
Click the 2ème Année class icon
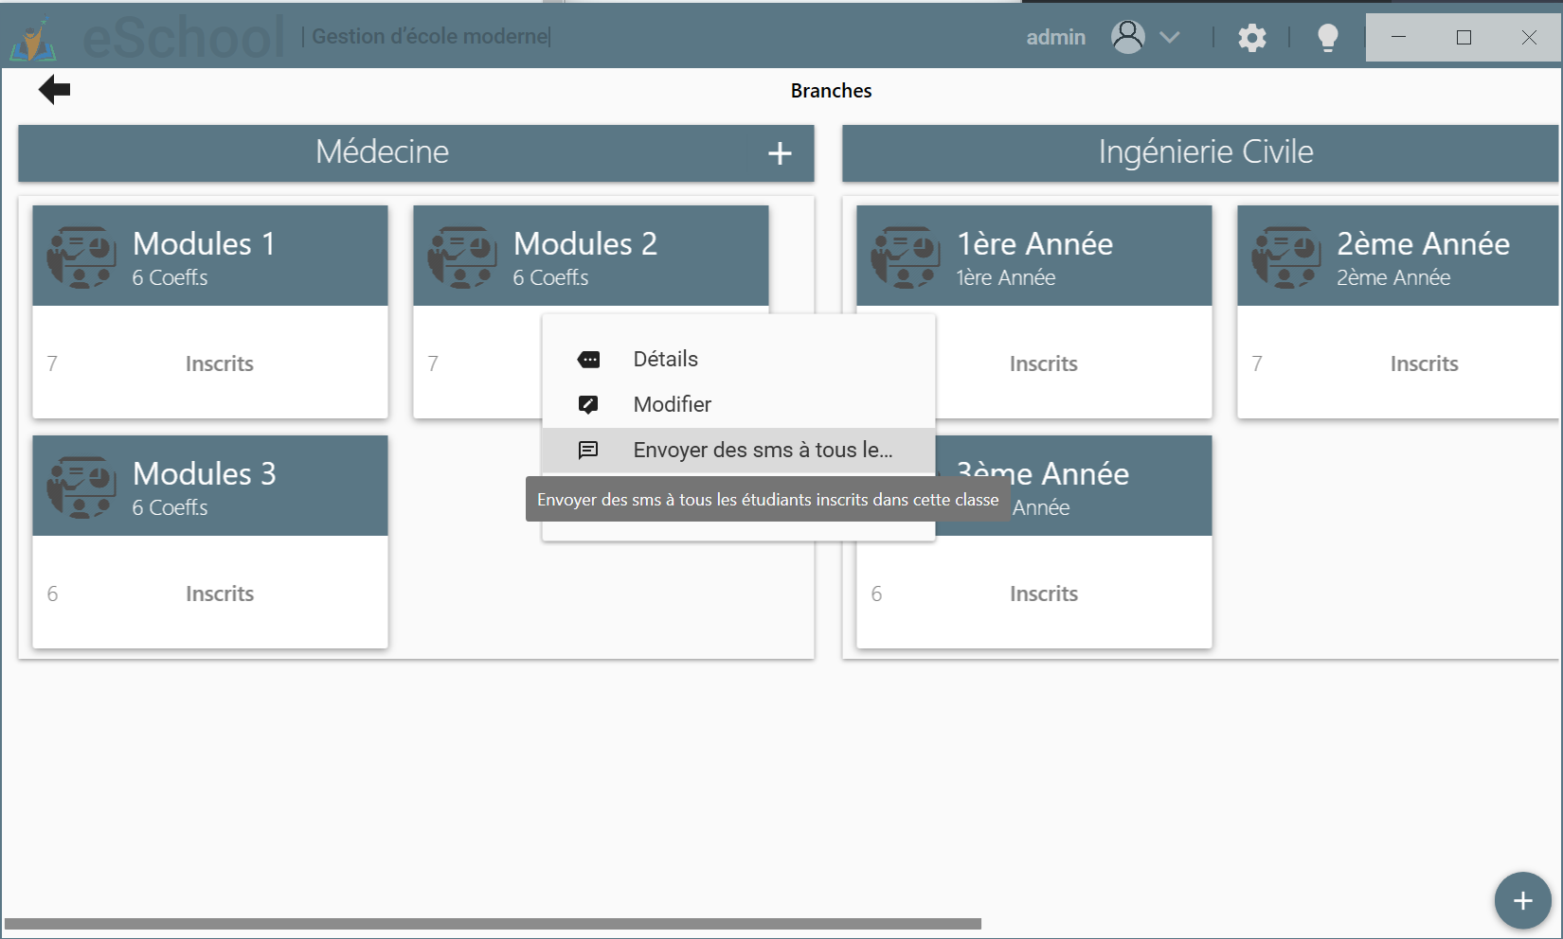pos(1285,257)
